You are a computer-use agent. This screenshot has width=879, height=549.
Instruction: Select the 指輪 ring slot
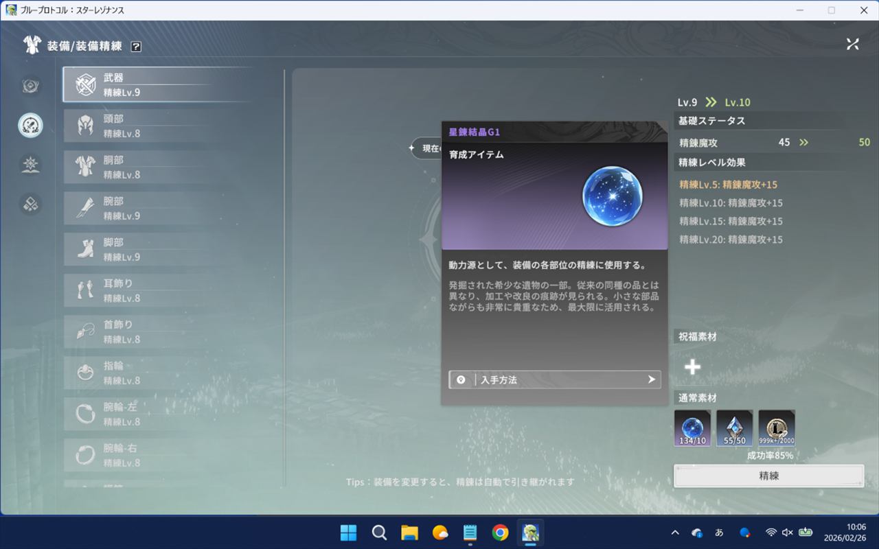[x=158, y=373]
